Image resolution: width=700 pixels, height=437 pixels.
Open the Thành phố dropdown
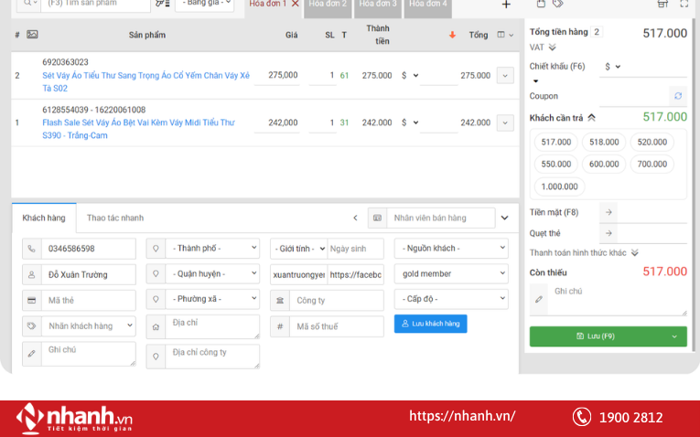202,249
